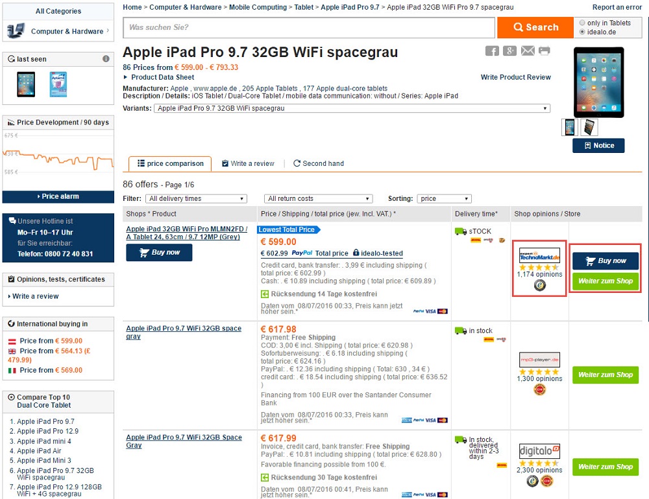This screenshot has height=499, width=649.
Task: Open the Variants dropdown
Action: (352, 108)
